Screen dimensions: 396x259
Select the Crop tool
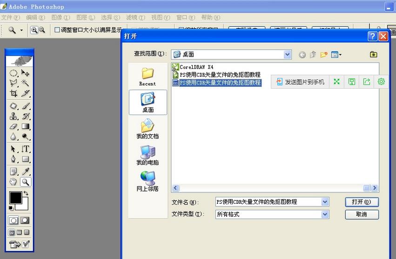pos(13,93)
